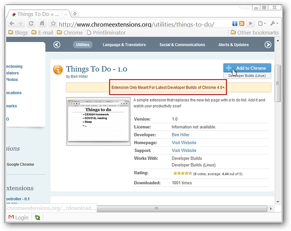Click the address bar URL field
This screenshot has width=291, height=231.
[144, 24]
